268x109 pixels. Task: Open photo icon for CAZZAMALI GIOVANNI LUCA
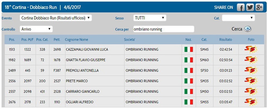coord(251,50)
